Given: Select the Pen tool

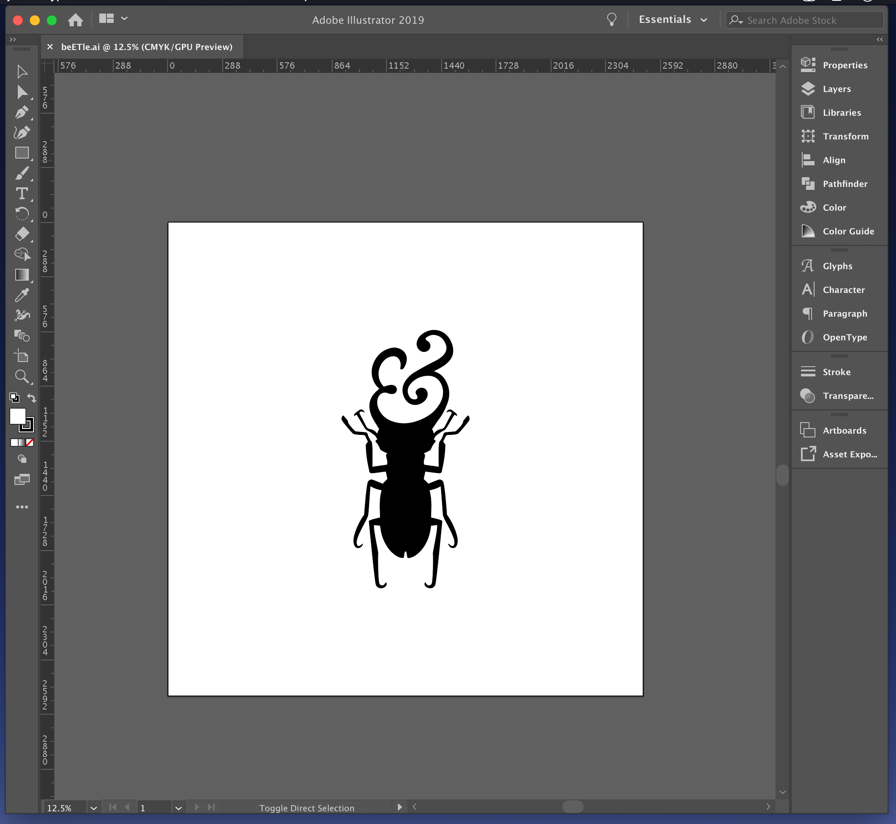Looking at the screenshot, I should pos(22,112).
